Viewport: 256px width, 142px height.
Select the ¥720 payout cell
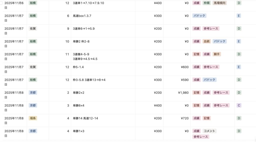pos(185,118)
